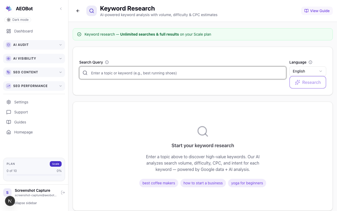Log out using the sign-out icon
The height and width of the screenshot is (211, 337).
pyautogui.click(x=63, y=193)
